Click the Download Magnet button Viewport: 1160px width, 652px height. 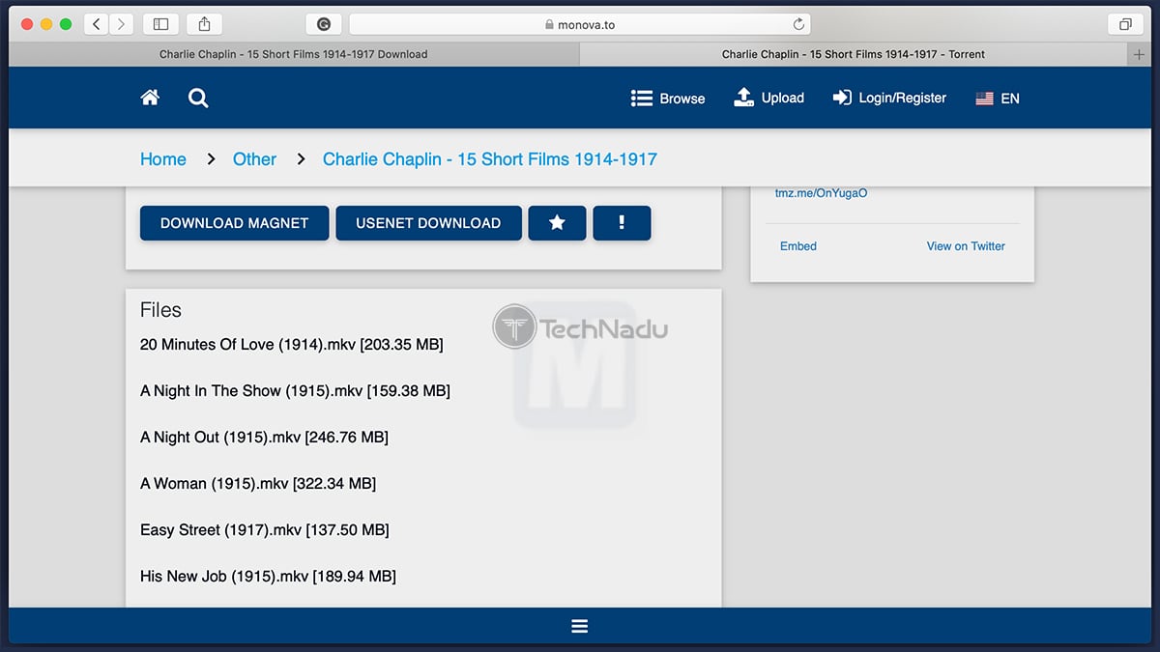(234, 223)
